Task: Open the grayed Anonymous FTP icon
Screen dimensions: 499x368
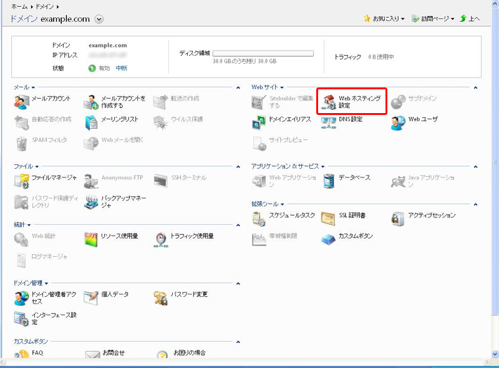Action: point(91,181)
